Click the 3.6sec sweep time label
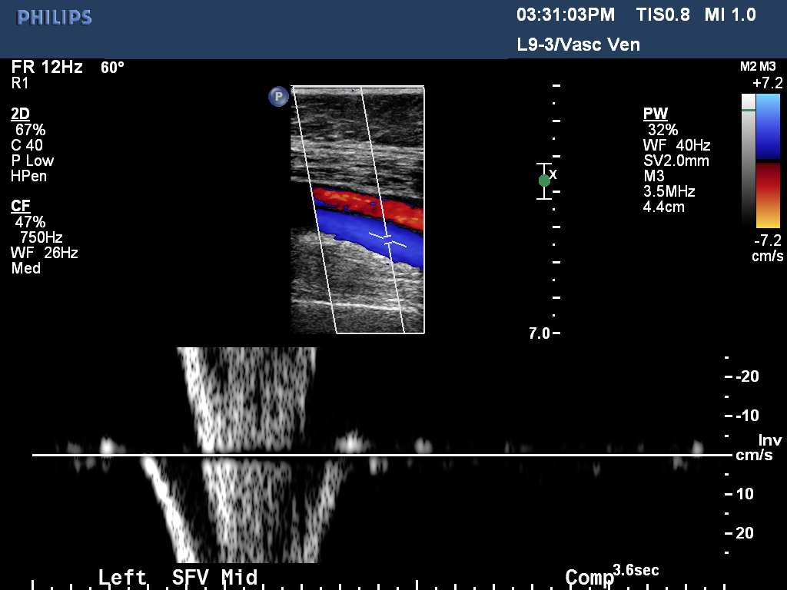This screenshot has width=787, height=590. pos(636,570)
